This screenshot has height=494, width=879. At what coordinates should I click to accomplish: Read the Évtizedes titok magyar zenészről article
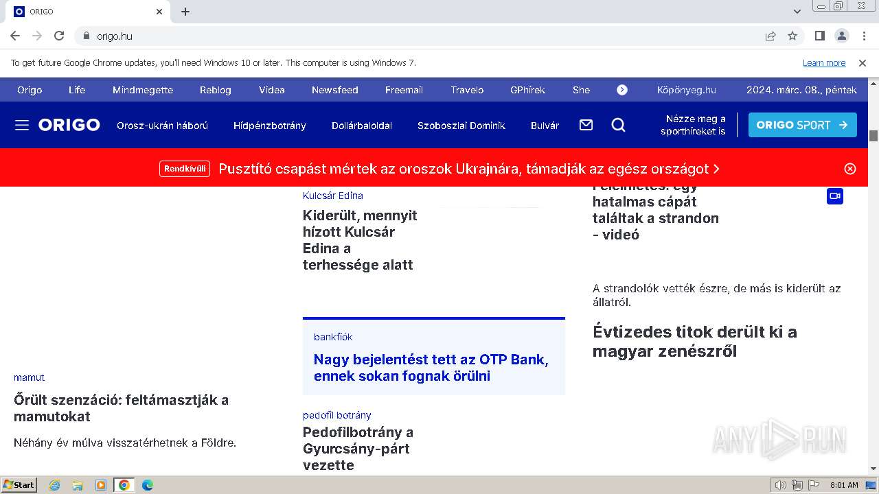pyautogui.click(x=694, y=342)
